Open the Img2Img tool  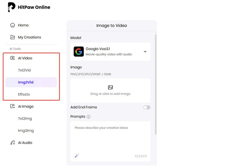(26, 131)
